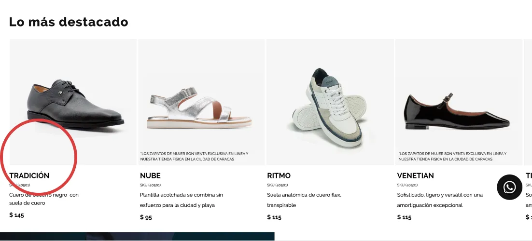
Task: Click the 'Lo más destacado' heading
Action: click(69, 22)
